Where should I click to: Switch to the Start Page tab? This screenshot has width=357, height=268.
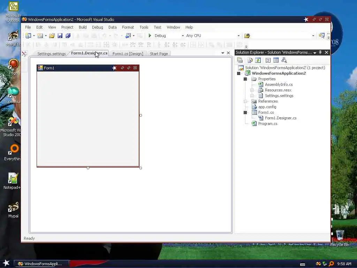click(x=159, y=54)
